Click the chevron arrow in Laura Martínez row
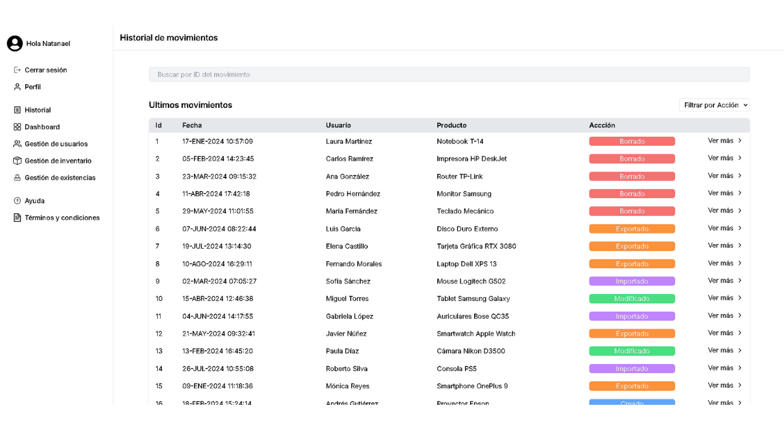 tap(740, 141)
